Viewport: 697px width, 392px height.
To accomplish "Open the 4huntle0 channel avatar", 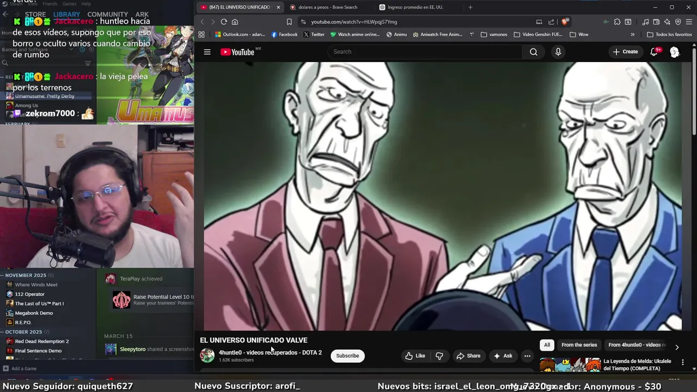I will point(207,356).
